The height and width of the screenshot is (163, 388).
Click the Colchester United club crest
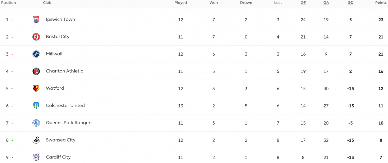tap(36, 106)
